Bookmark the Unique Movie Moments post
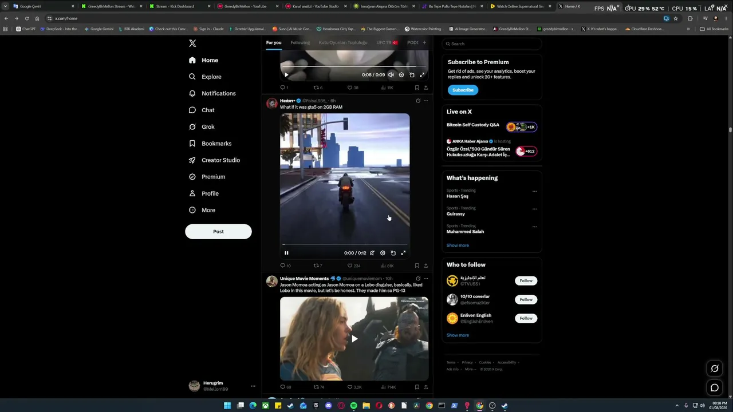733x412 pixels. coord(417,387)
